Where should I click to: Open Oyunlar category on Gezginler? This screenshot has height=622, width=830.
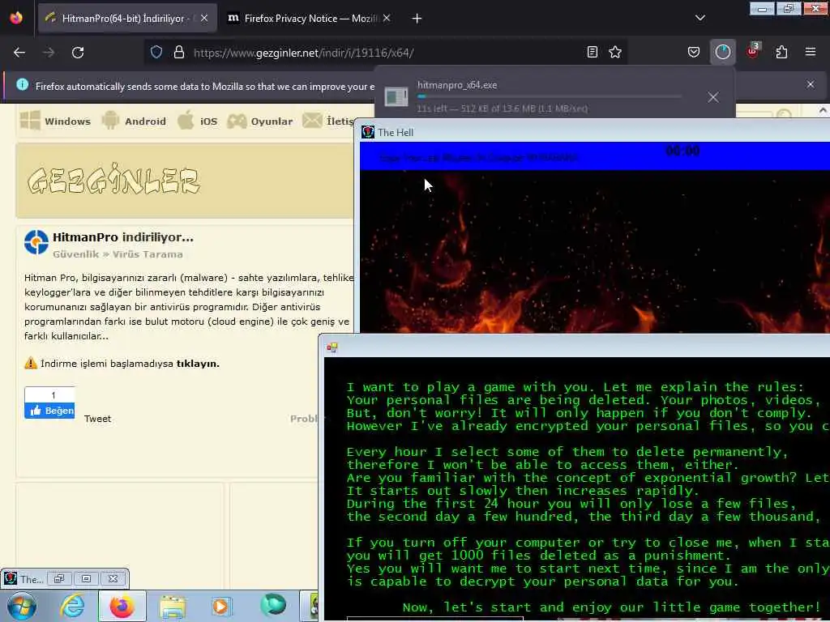pos(259,121)
